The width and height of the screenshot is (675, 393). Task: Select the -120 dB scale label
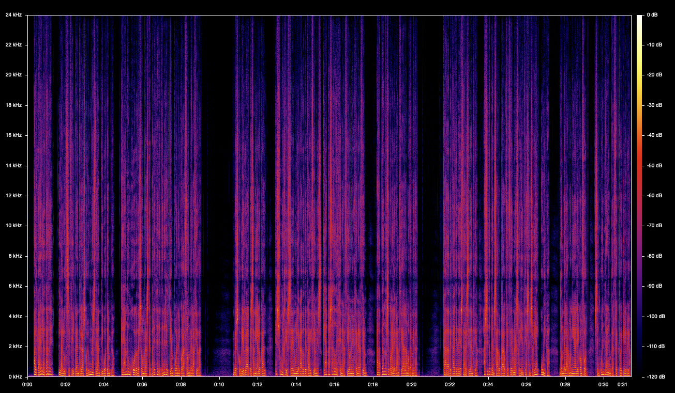655,376
